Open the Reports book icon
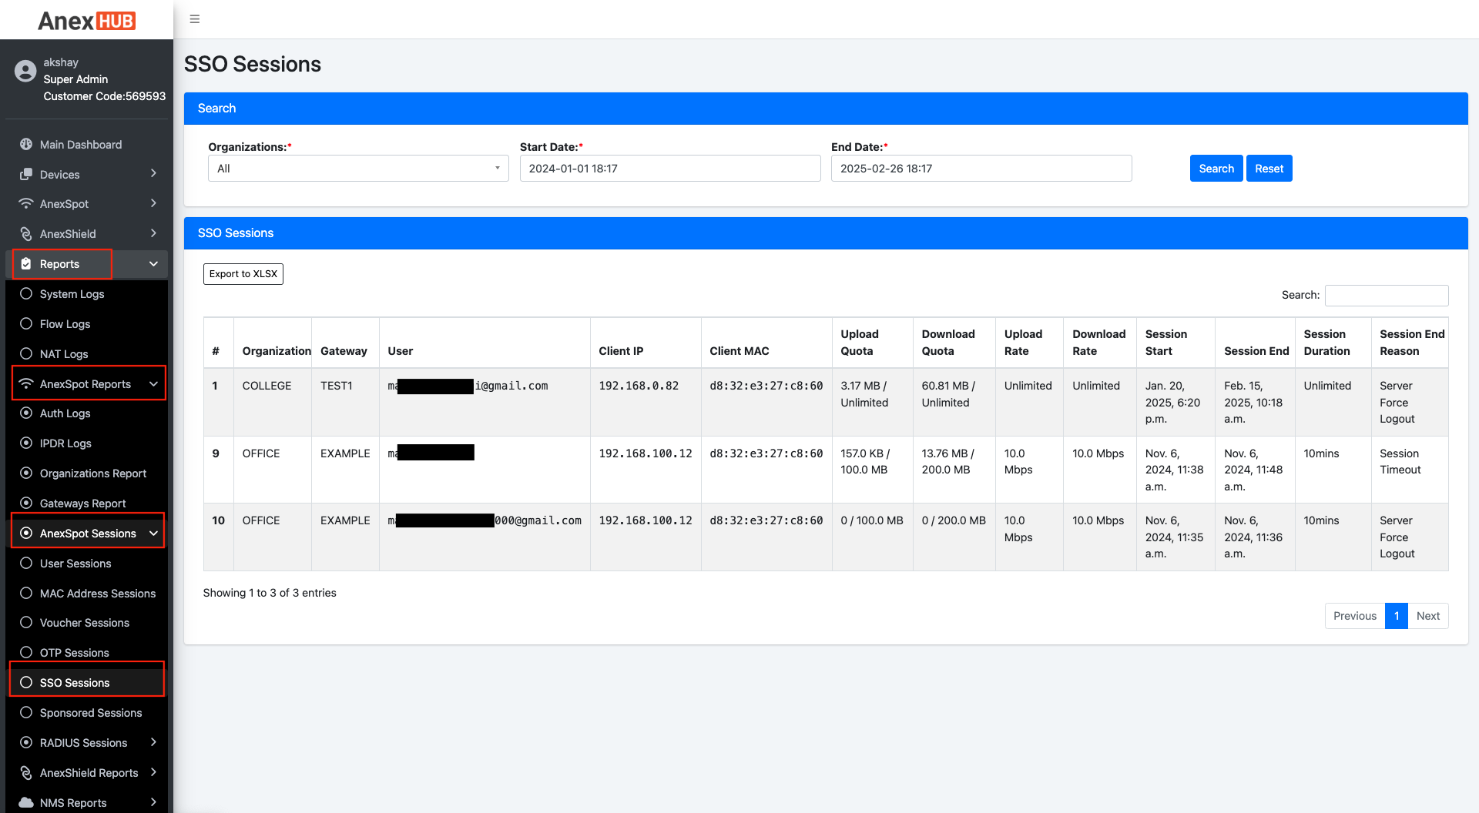 [x=25, y=263]
